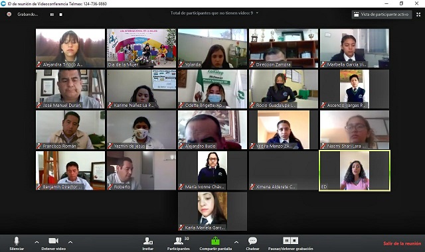
Task: Stop camera with Detener video icon
Action: pos(53,241)
